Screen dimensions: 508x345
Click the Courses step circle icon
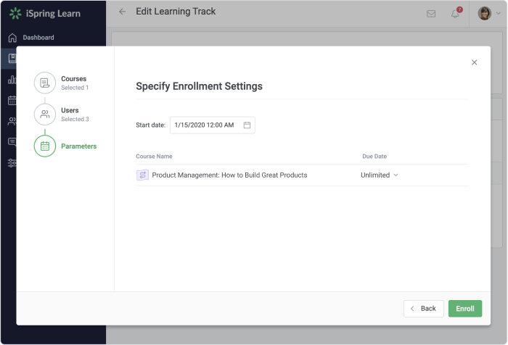click(45, 83)
